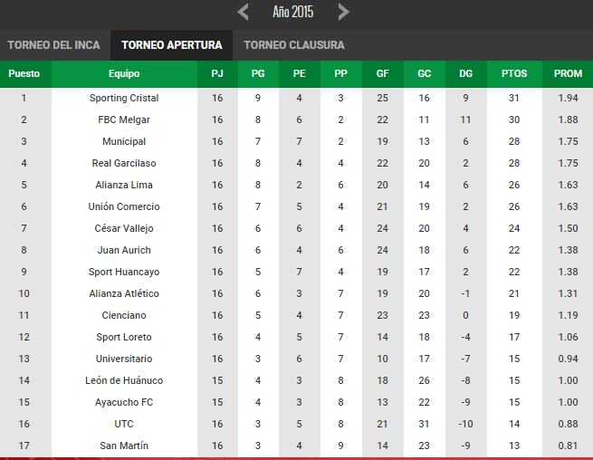
Task: Click the PJ column header
Action: pyautogui.click(x=217, y=73)
